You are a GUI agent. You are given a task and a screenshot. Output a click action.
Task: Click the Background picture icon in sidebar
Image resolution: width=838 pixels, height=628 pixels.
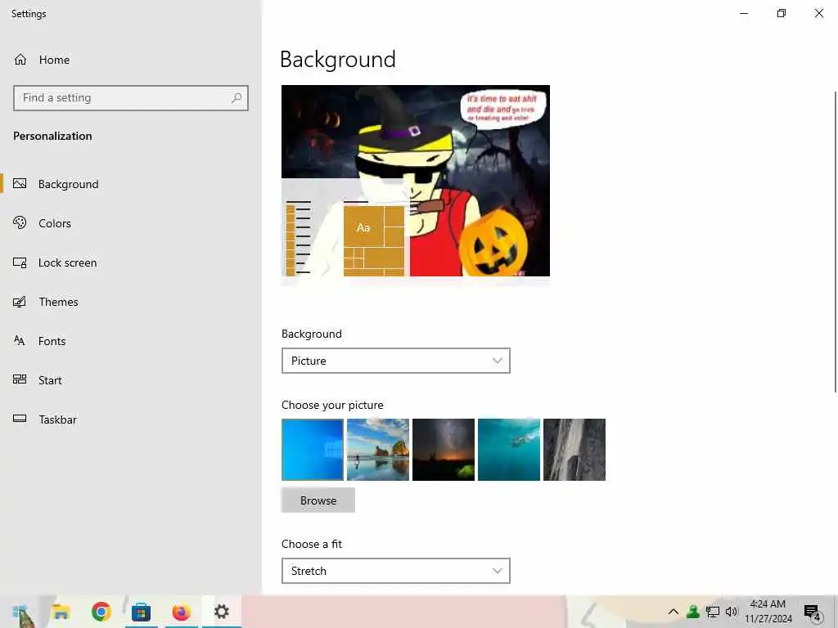(x=20, y=184)
